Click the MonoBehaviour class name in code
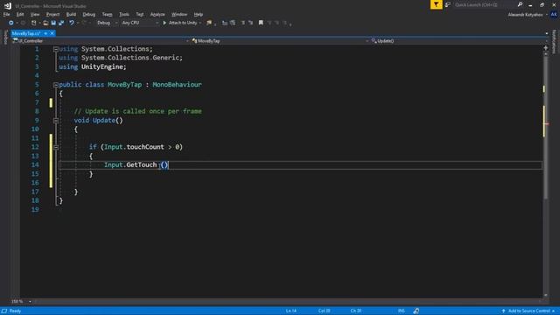This screenshot has height=315, width=560. pyautogui.click(x=177, y=85)
